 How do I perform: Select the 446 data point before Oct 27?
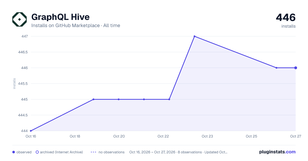[276, 68]
